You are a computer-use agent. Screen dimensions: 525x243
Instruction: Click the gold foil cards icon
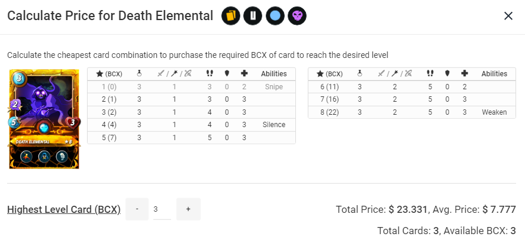(x=231, y=16)
